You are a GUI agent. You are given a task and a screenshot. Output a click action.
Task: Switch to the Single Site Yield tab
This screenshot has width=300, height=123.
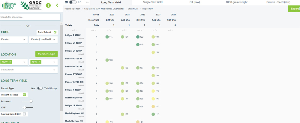[153, 2]
